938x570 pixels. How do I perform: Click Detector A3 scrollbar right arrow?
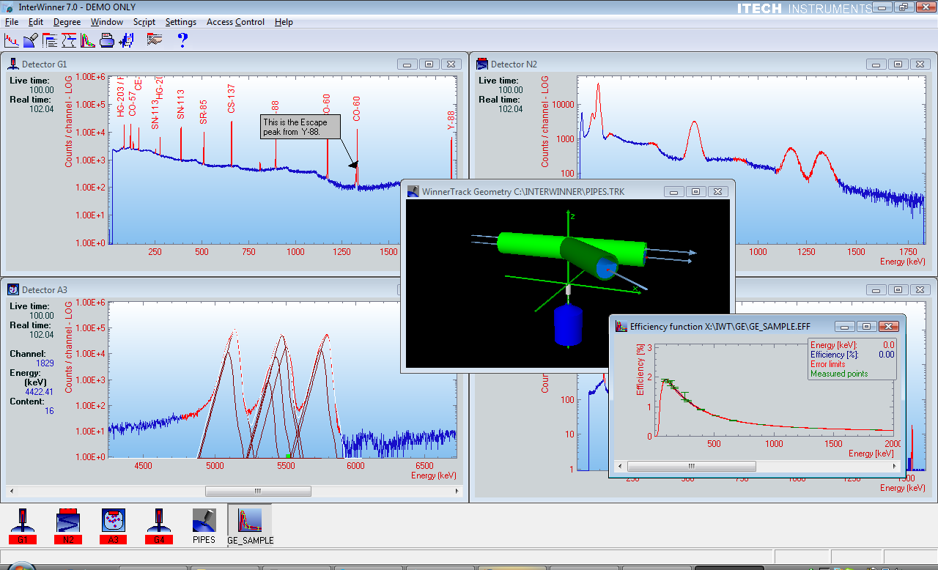[458, 492]
